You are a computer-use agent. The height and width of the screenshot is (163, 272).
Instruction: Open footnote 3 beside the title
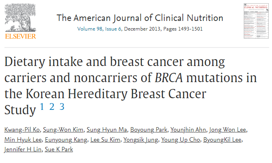(62, 107)
